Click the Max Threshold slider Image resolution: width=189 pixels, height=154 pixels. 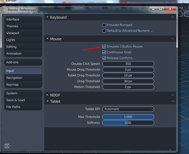pyautogui.click(x=128, y=117)
